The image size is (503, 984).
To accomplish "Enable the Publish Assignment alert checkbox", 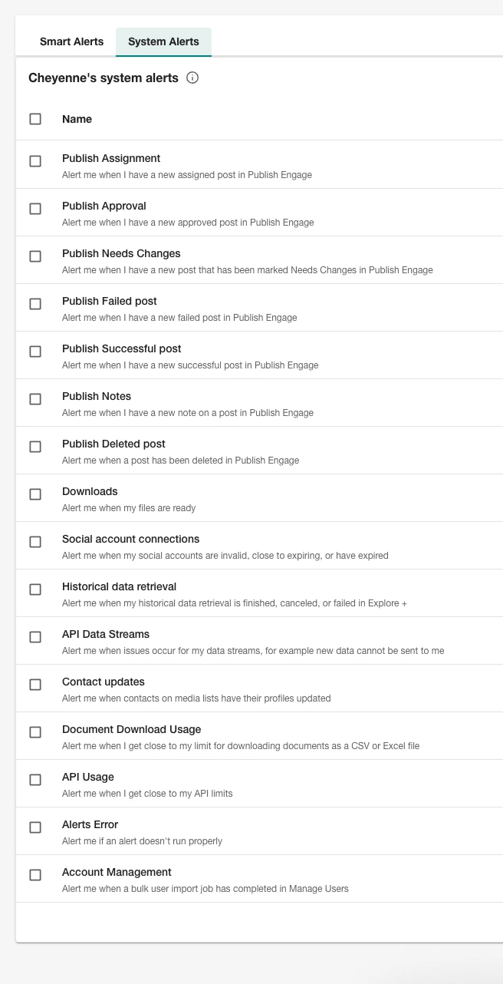I will pos(35,161).
